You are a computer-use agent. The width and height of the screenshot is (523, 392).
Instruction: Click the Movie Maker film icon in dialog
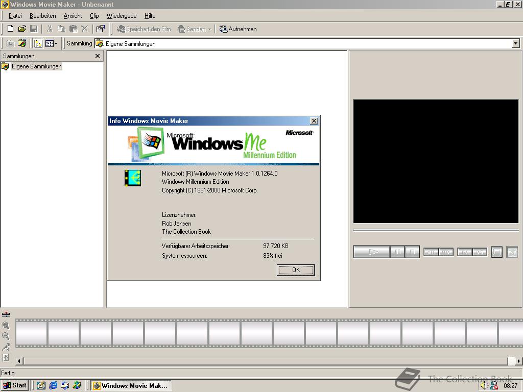click(133, 178)
